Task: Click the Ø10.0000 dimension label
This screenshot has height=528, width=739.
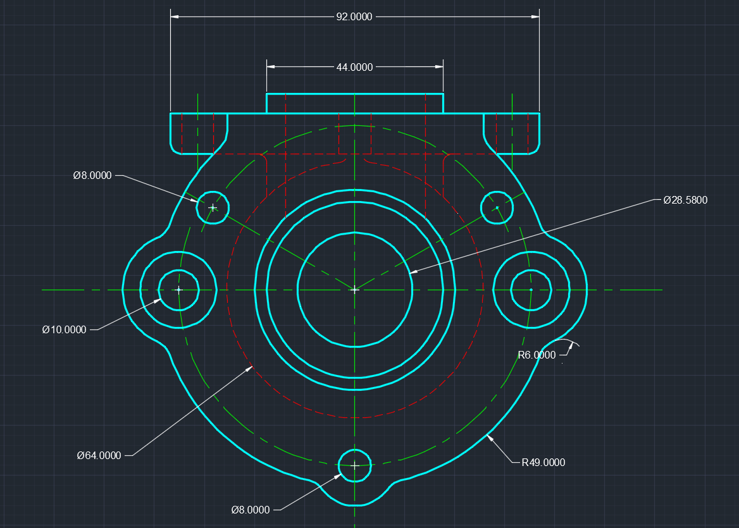Action: tap(65, 329)
